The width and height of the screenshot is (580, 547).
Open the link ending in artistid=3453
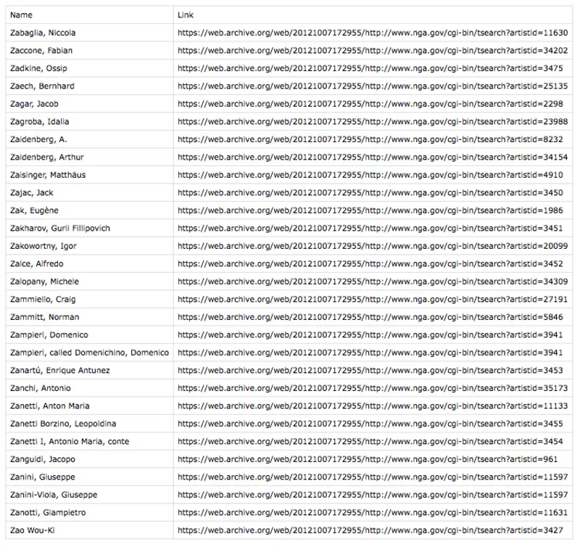coord(370,371)
